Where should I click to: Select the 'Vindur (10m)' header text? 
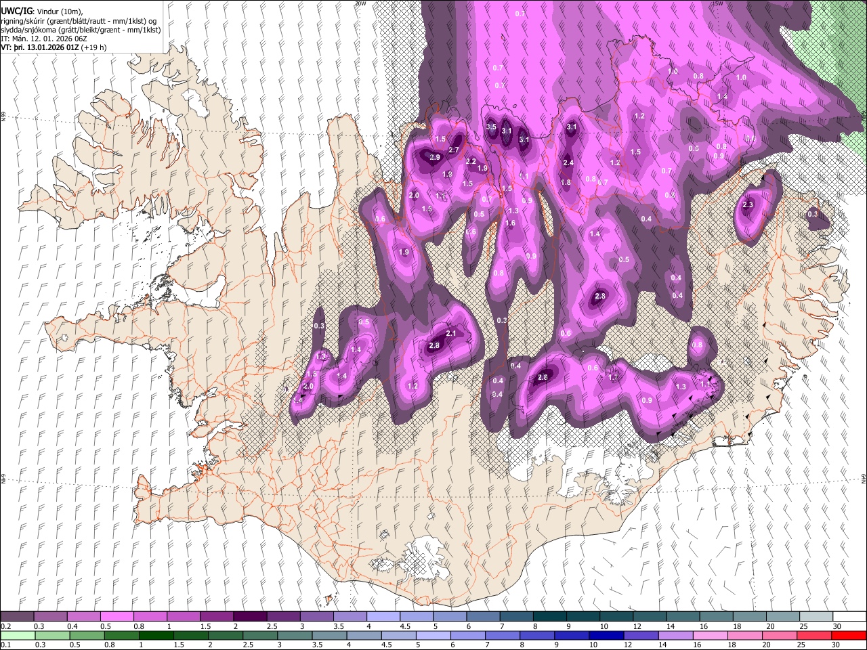pyautogui.click(x=57, y=12)
